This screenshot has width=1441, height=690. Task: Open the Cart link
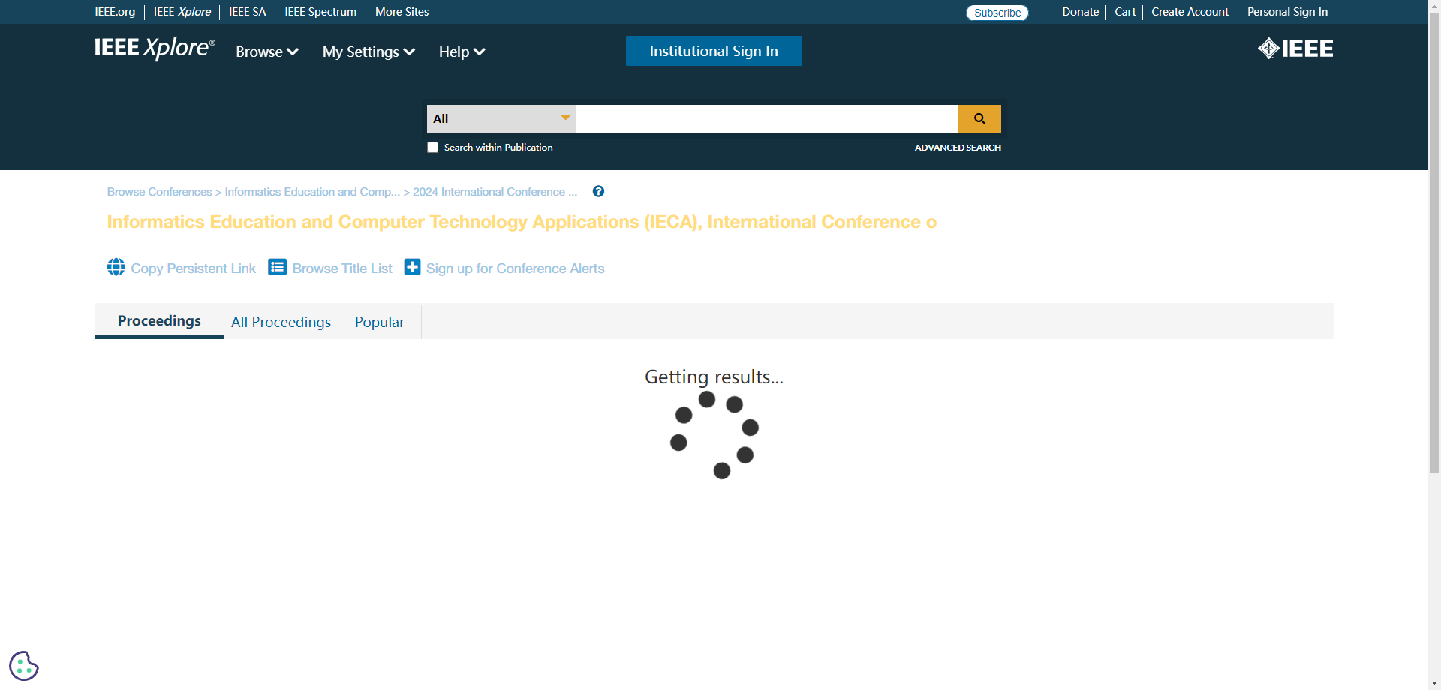pyautogui.click(x=1125, y=12)
